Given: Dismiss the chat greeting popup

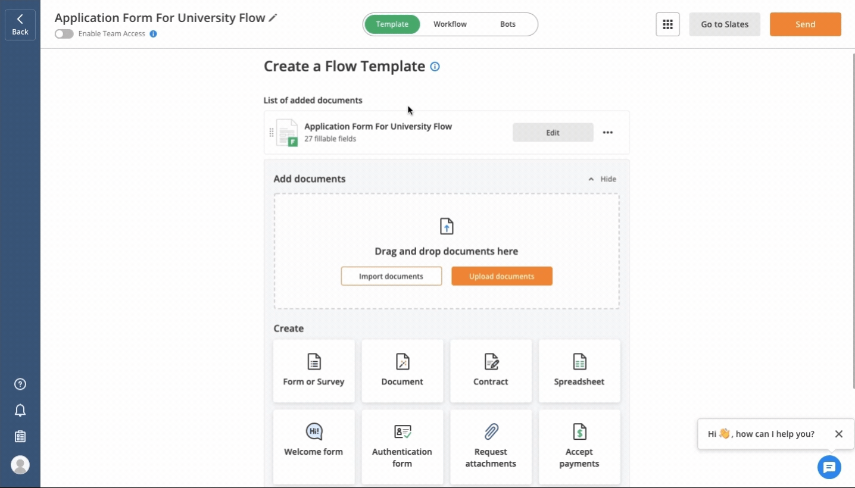Looking at the screenshot, I should (838, 434).
